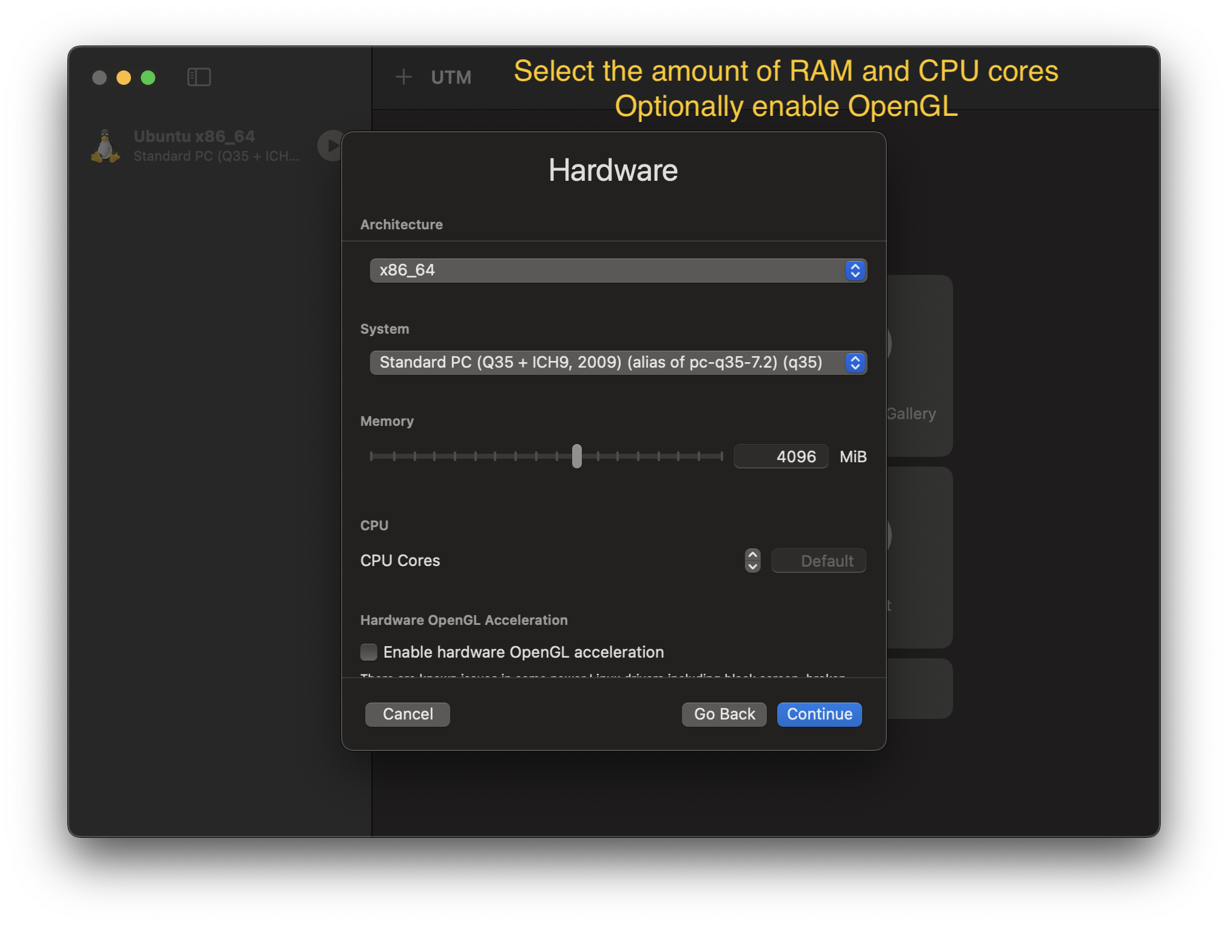1228x927 pixels.
Task: Increase CPU Cores with stepper up arrow
Action: [x=752, y=555]
